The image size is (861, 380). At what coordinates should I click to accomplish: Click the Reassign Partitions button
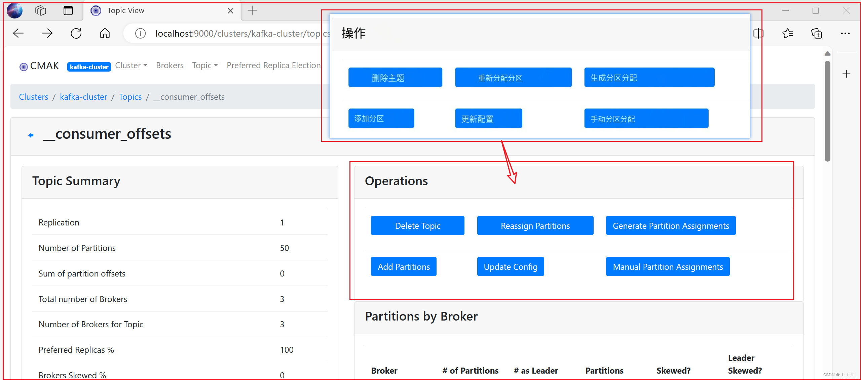[x=535, y=225]
